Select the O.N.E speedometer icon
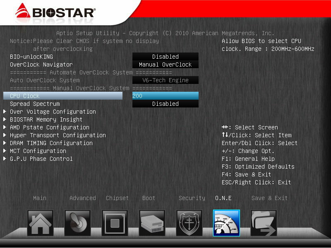 click(x=226, y=223)
